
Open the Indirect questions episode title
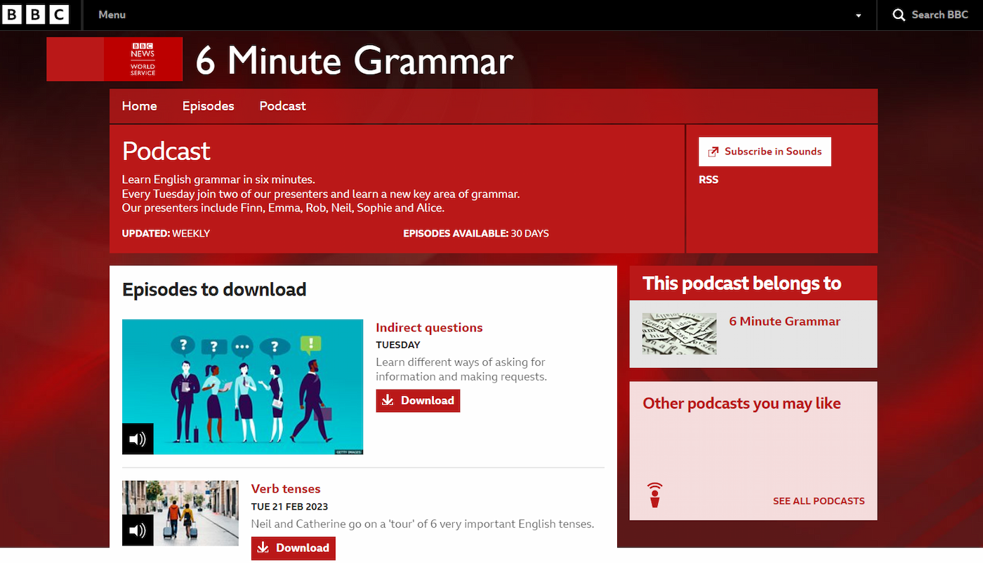point(430,328)
